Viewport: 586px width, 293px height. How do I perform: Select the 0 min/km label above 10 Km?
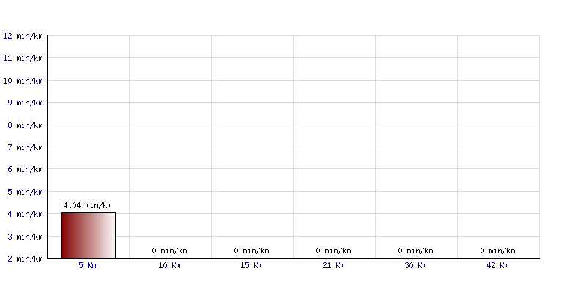tap(169, 251)
